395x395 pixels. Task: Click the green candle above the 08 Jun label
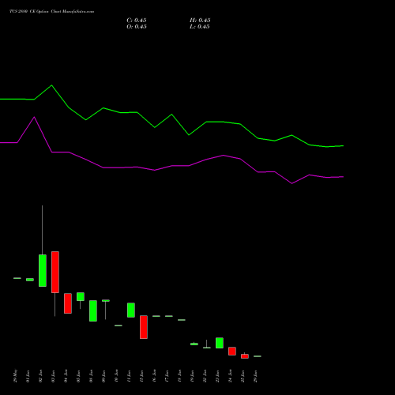(x=93, y=310)
